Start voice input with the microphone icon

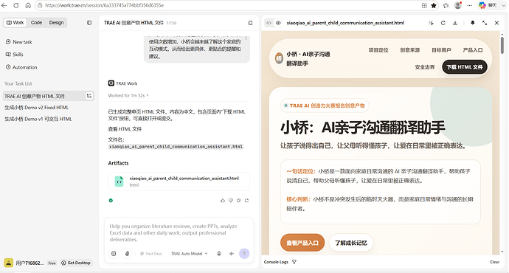point(219,254)
